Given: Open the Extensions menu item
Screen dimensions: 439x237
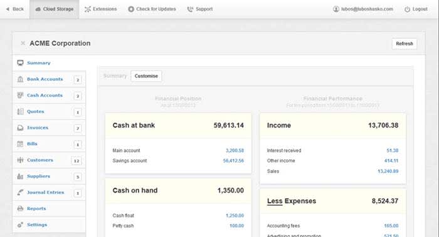Looking at the screenshot, I should 101,9.
